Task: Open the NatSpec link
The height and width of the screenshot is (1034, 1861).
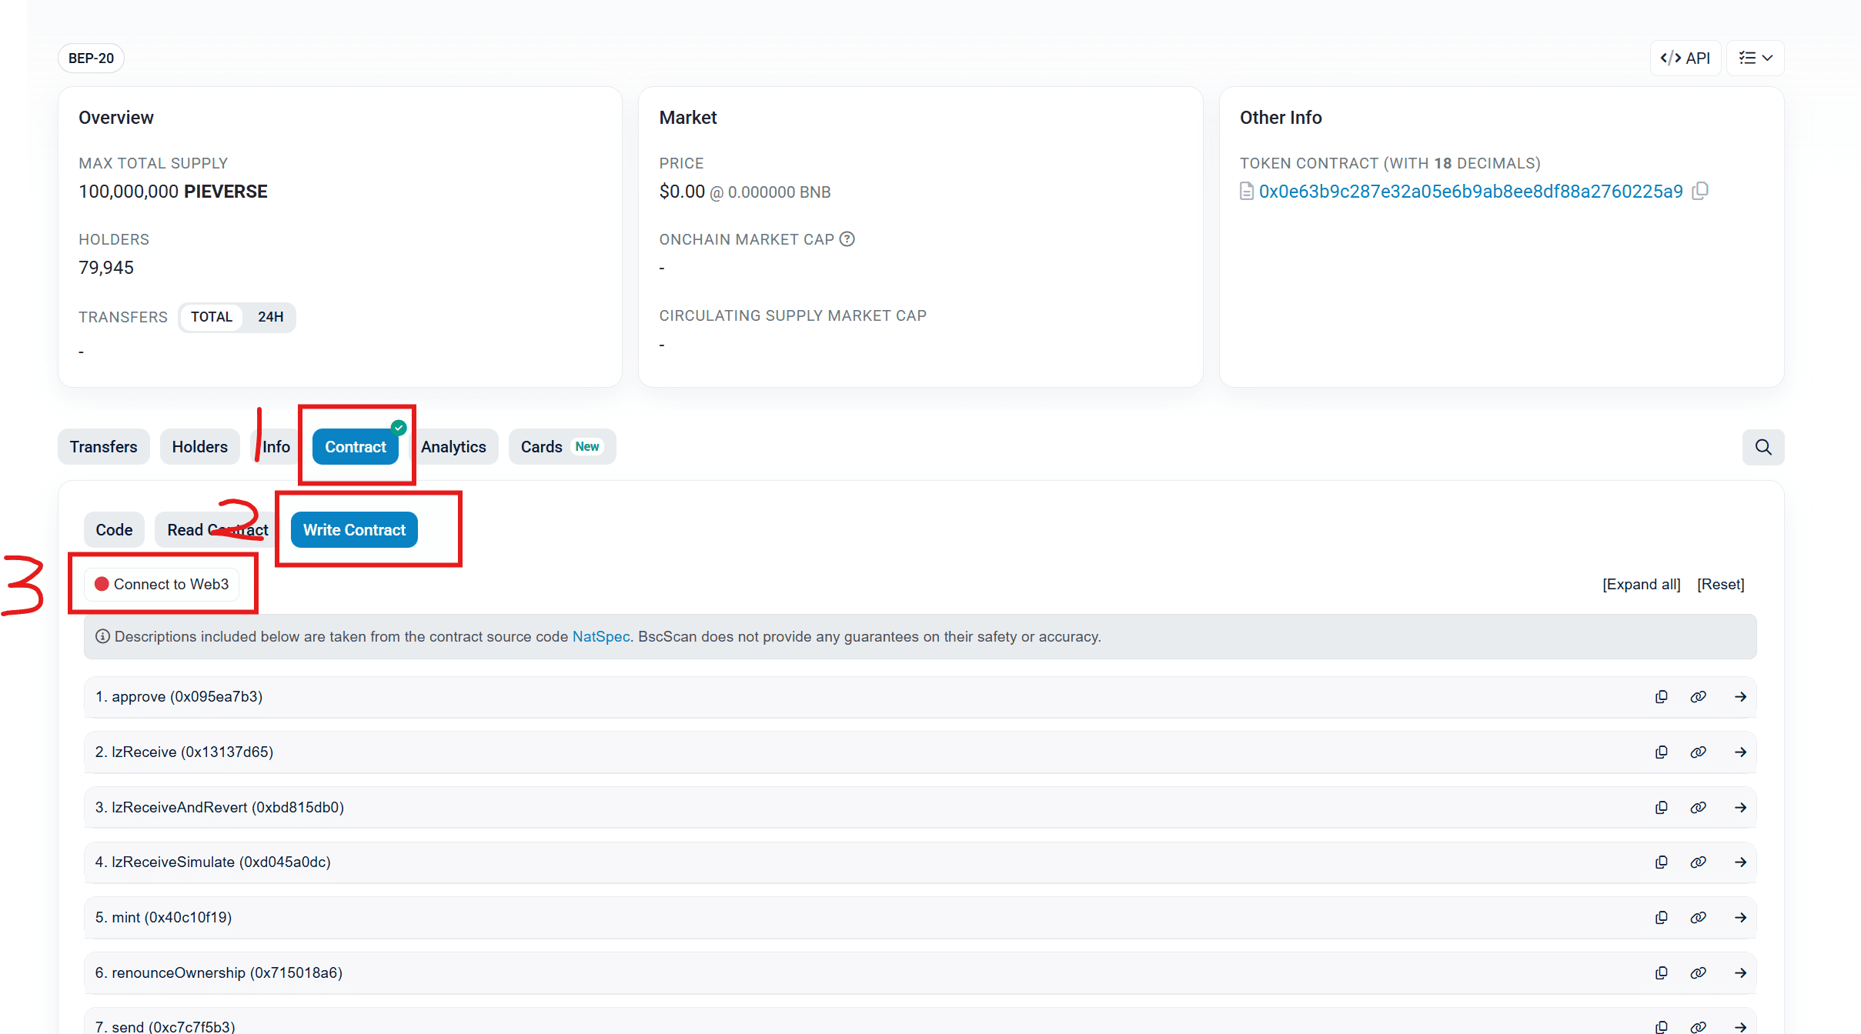Action: 600,637
